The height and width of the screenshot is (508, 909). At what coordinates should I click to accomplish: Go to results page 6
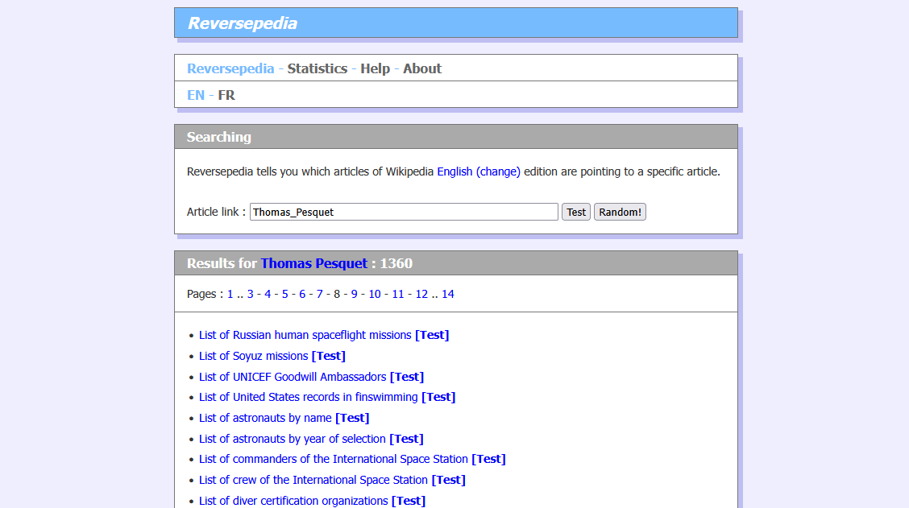point(302,295)
